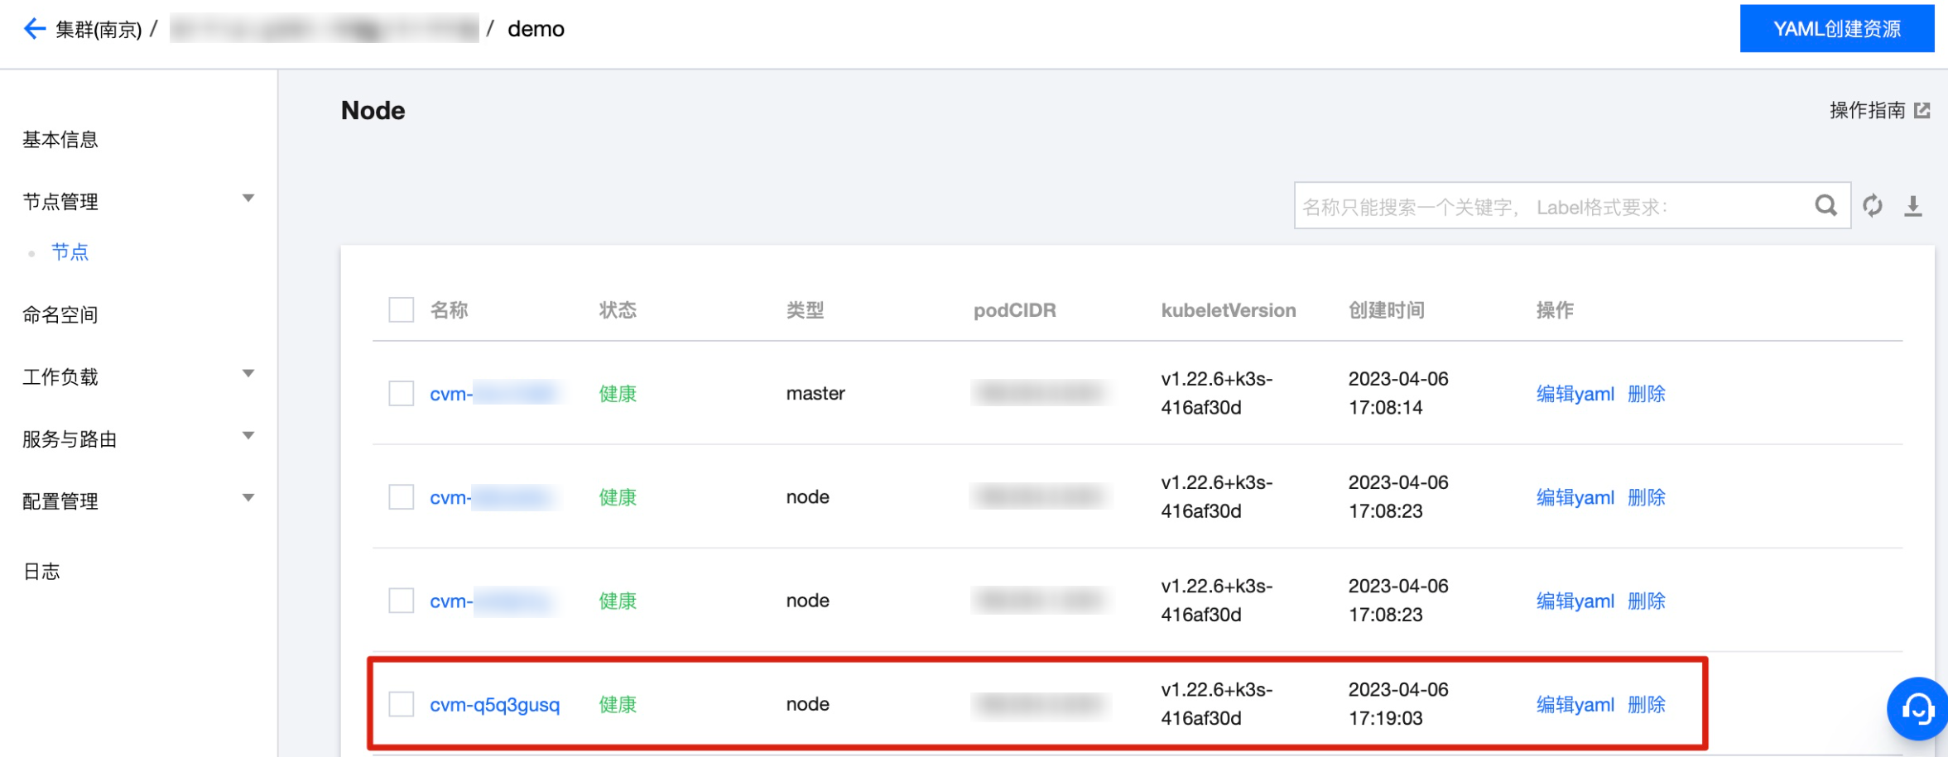This screenshot has height=757, width=1948.
Task: Select checkbox for third row node
Action: [x=402, y=600]
